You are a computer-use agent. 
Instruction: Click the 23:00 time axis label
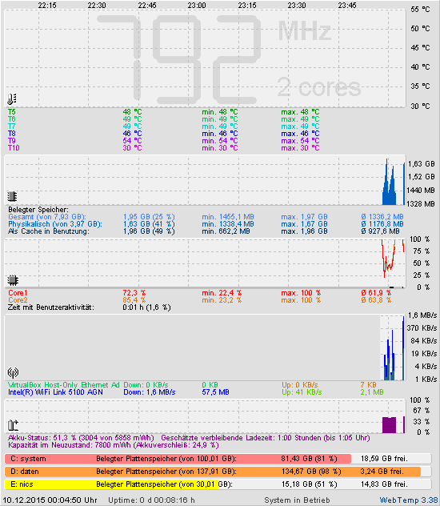pyautogui.click(x=197, y=6)
